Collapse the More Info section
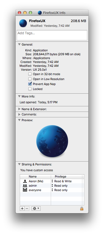The height and width of the screenshot is (235, 104). pyautogui.click(x=19, y=96)
